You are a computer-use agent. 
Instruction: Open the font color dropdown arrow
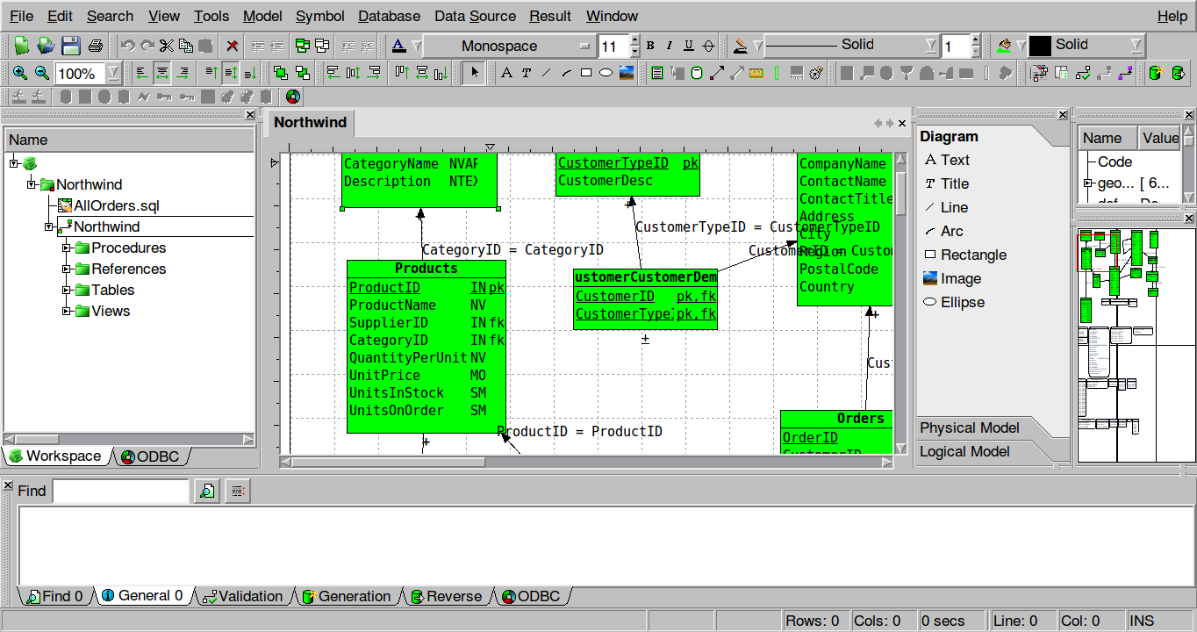(417, 46)
